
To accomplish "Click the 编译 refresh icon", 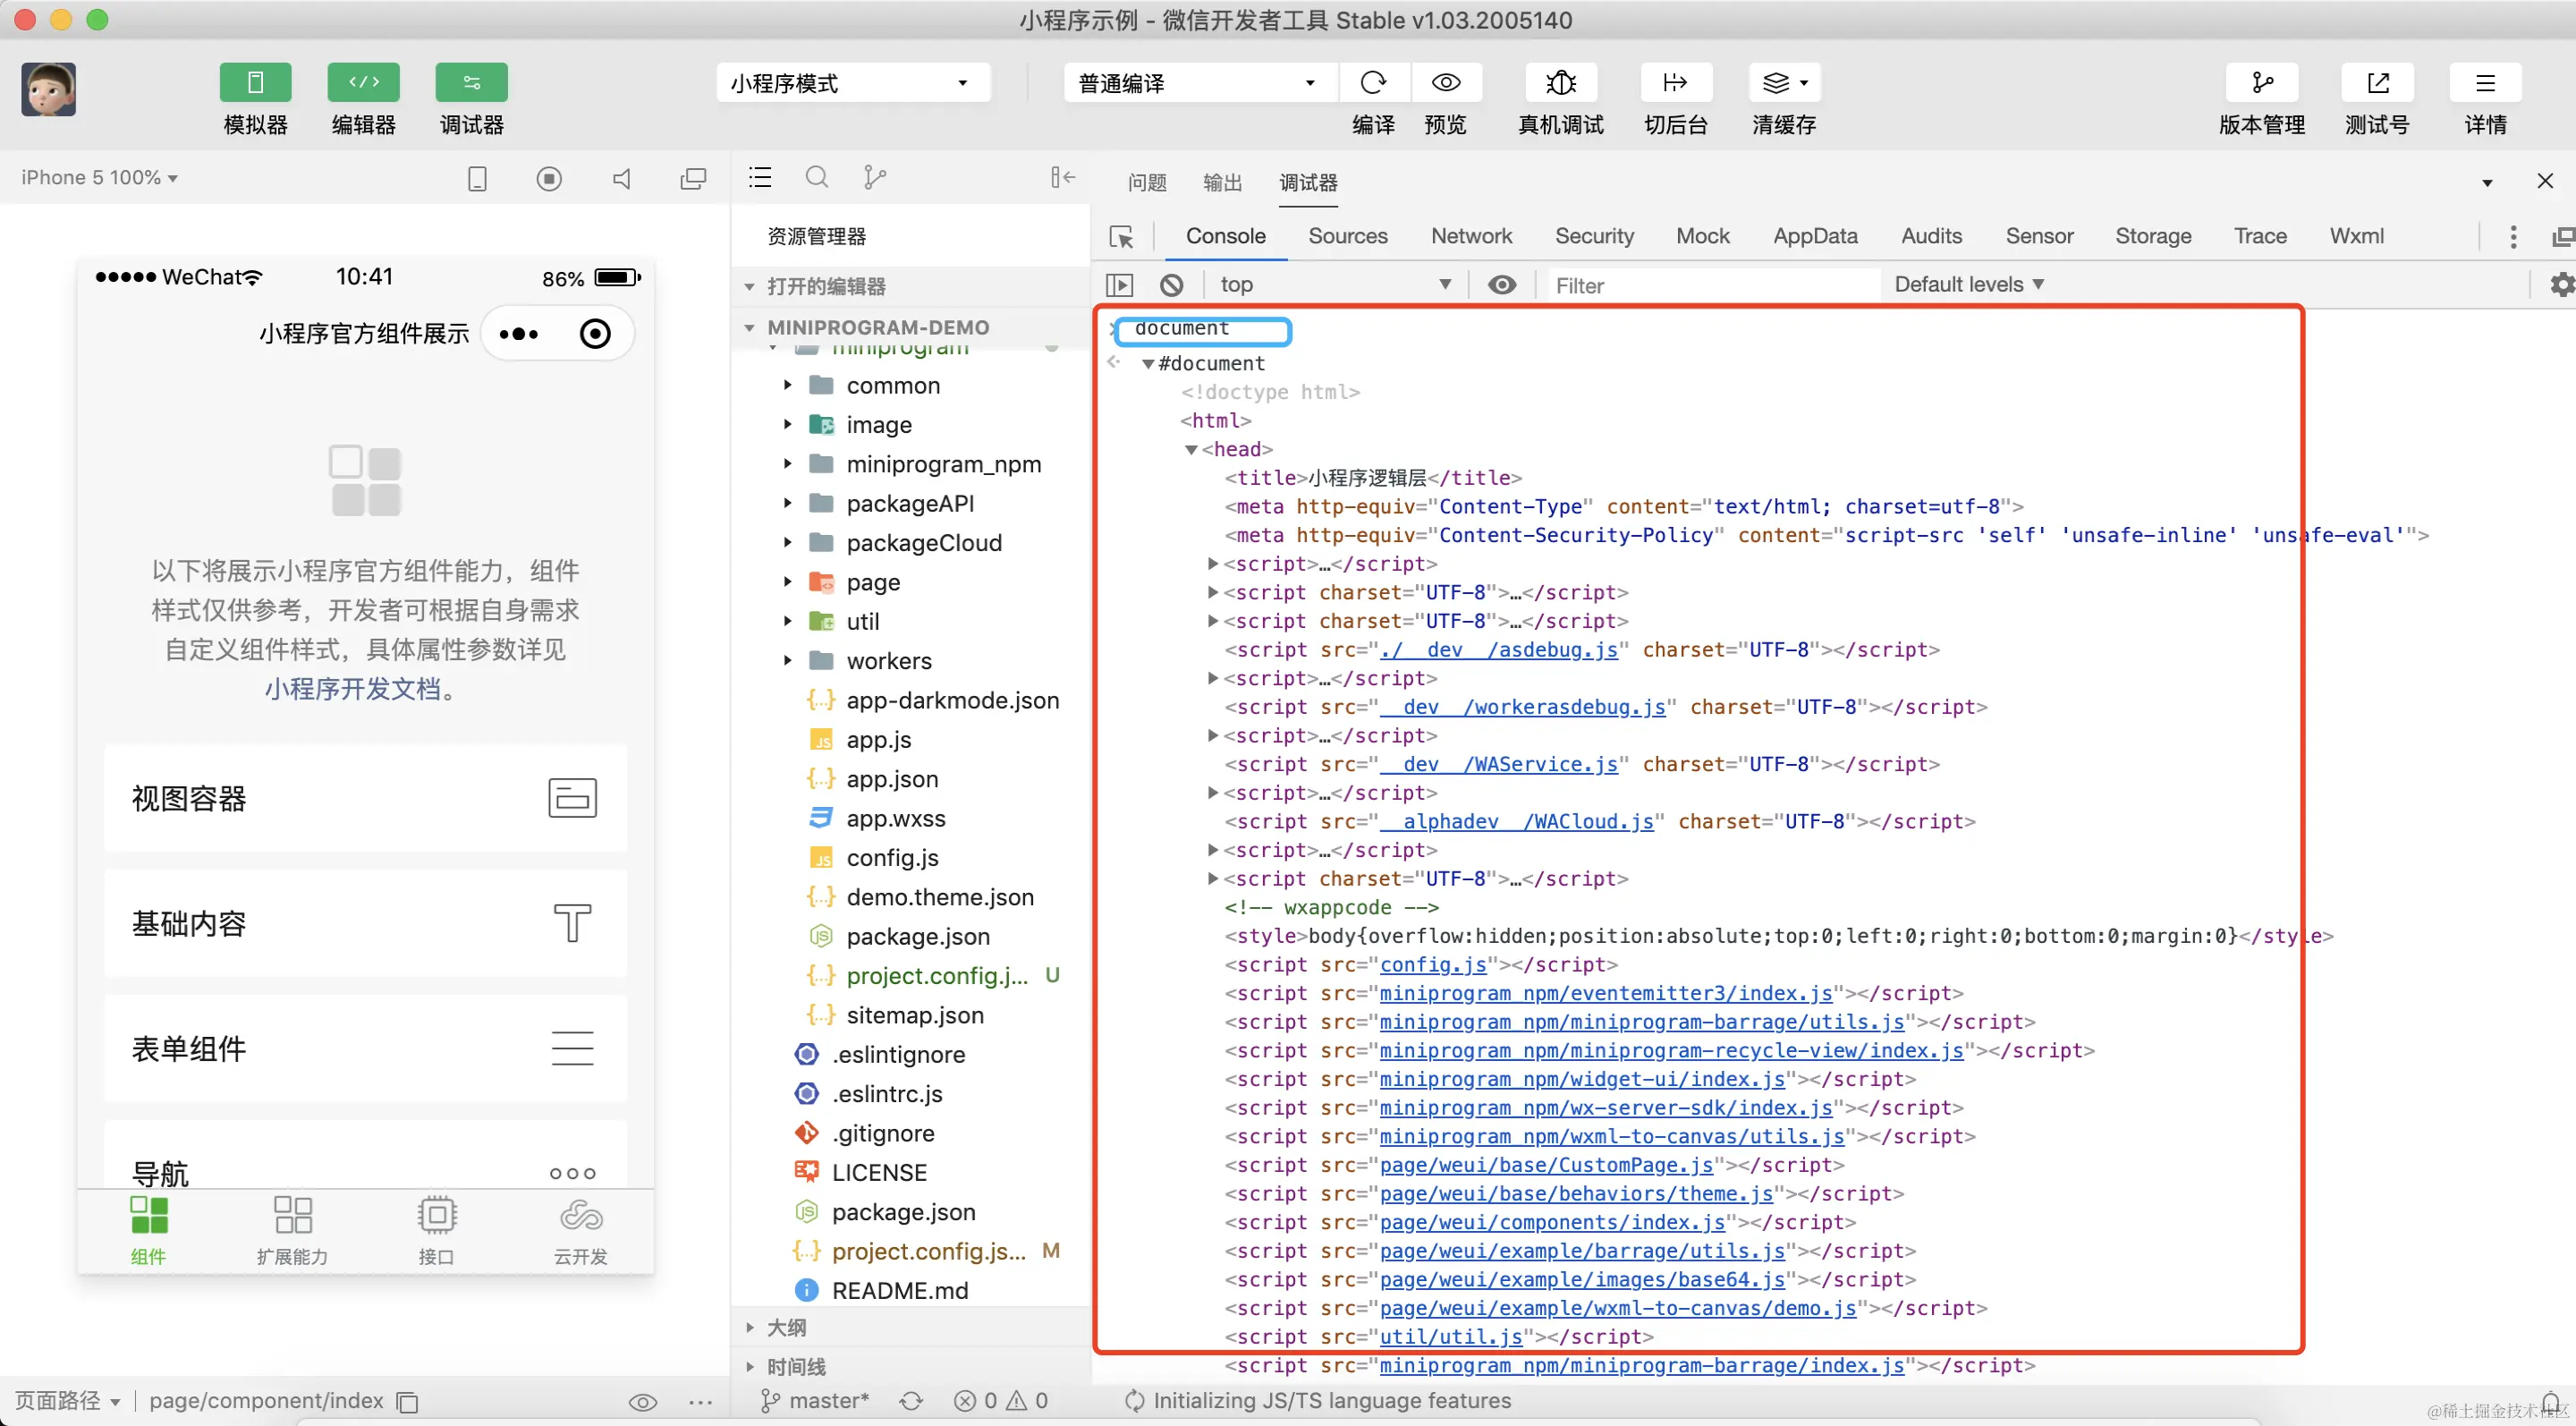I will [x=1373, y=83].
